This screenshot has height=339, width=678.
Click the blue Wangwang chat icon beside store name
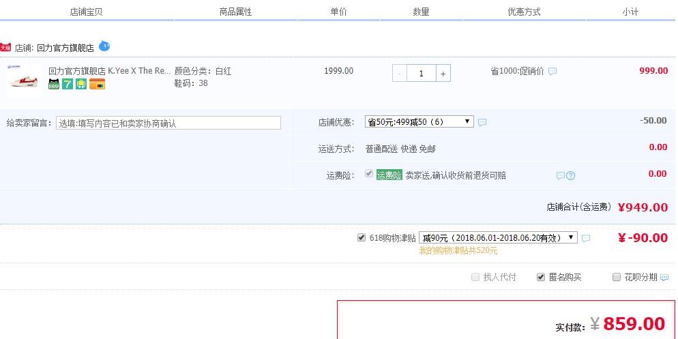104,46
